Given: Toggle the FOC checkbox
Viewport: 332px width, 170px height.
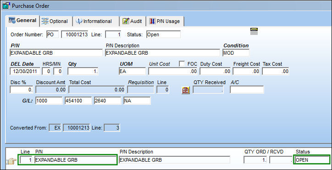Looking at the screenshot, I should (182, 64).
